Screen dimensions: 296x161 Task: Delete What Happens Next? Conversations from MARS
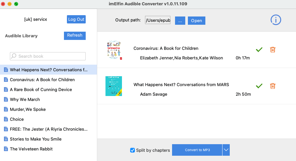click(x=273, y=86)
